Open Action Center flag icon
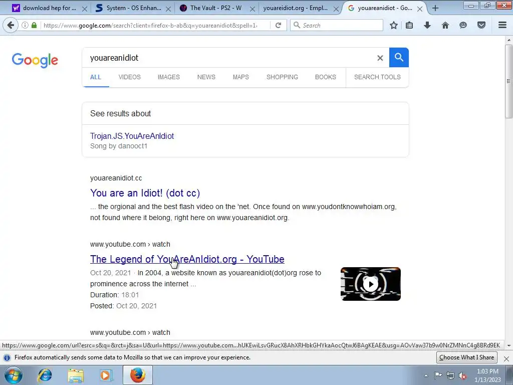The height and width of the screenshot is (385, 513). point(438,375)
